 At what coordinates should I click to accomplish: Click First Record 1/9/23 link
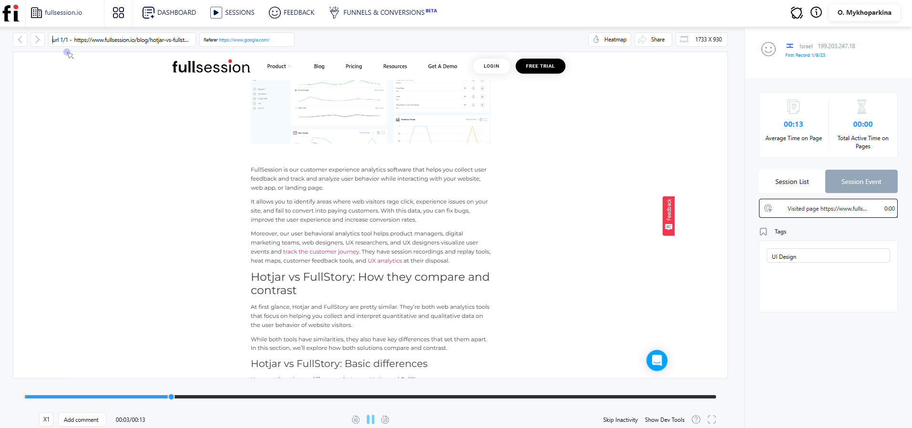[x=805, y=55]
